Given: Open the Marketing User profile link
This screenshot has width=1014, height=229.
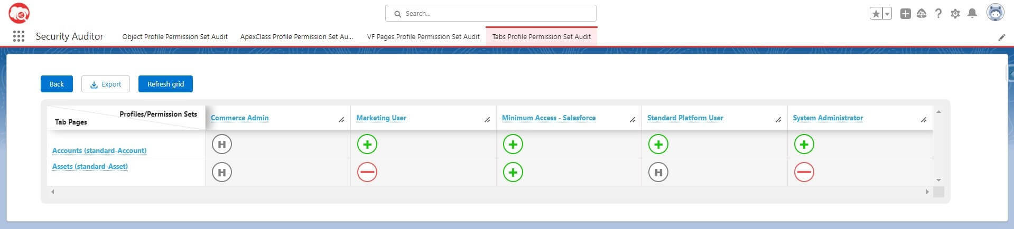Looking at the screenshot, I should coord(381,118).
